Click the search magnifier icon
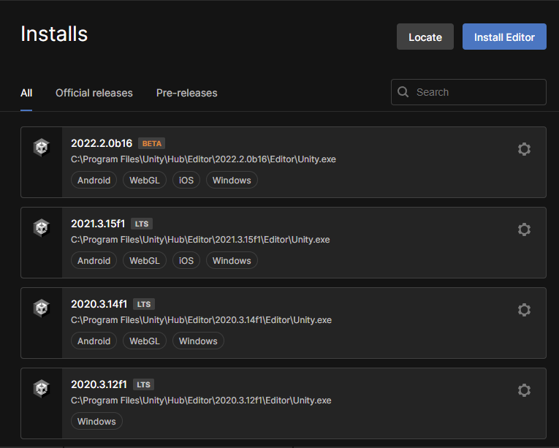This screenshot has height=448, width=559. [403, 92]
